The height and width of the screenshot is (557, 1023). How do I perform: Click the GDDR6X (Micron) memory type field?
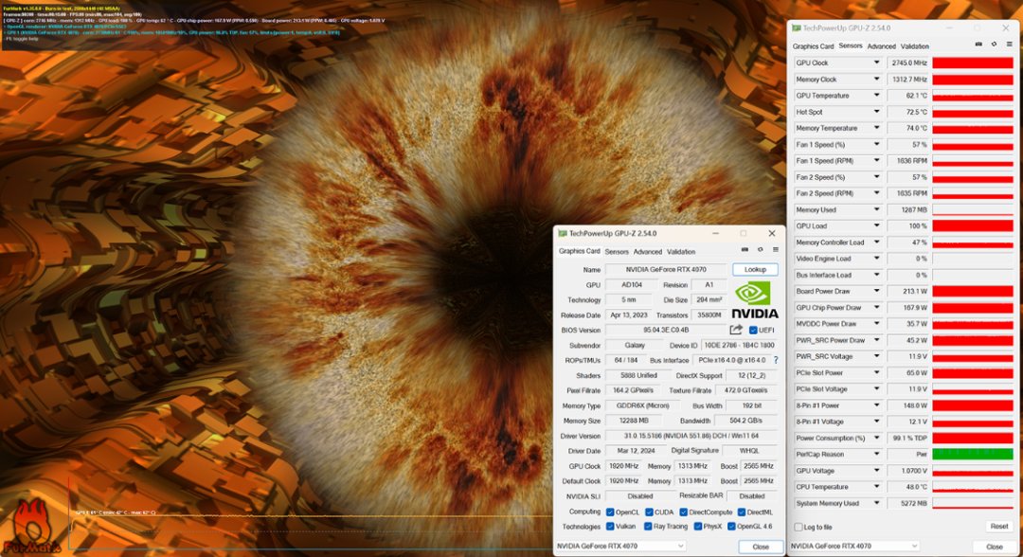(x=642, y=405)
